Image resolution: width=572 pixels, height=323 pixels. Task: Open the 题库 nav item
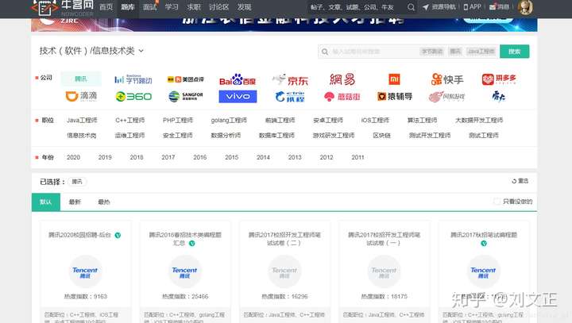point(128,7)
